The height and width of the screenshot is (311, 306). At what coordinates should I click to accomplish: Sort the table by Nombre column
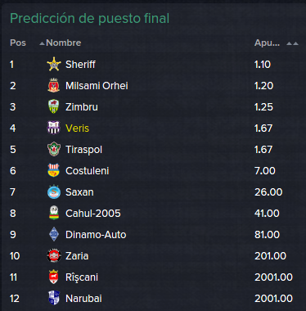[x=63, y=43]
